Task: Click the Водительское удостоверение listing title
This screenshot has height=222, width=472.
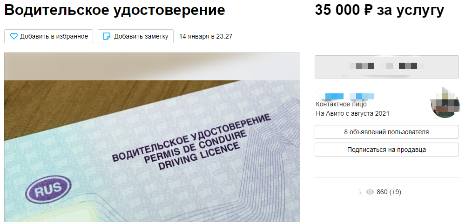Action: point(115,10)
